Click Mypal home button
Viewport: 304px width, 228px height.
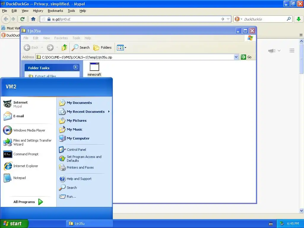pyautogui.click(x=33, y=19)
